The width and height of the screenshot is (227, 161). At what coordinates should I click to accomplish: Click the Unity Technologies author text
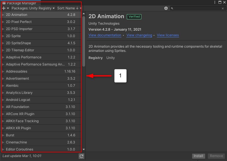[x=104, y=24]
